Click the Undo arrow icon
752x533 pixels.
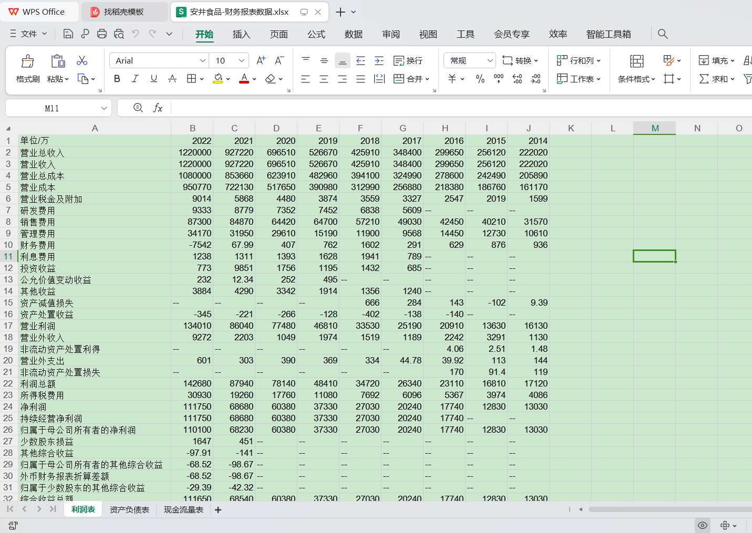[x=136, y=34]
